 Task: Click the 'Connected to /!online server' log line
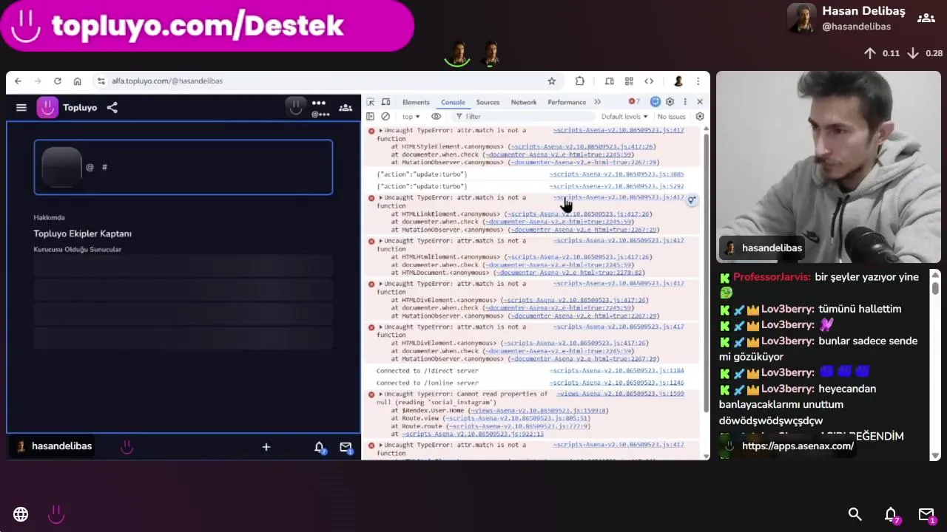(427, 383)
